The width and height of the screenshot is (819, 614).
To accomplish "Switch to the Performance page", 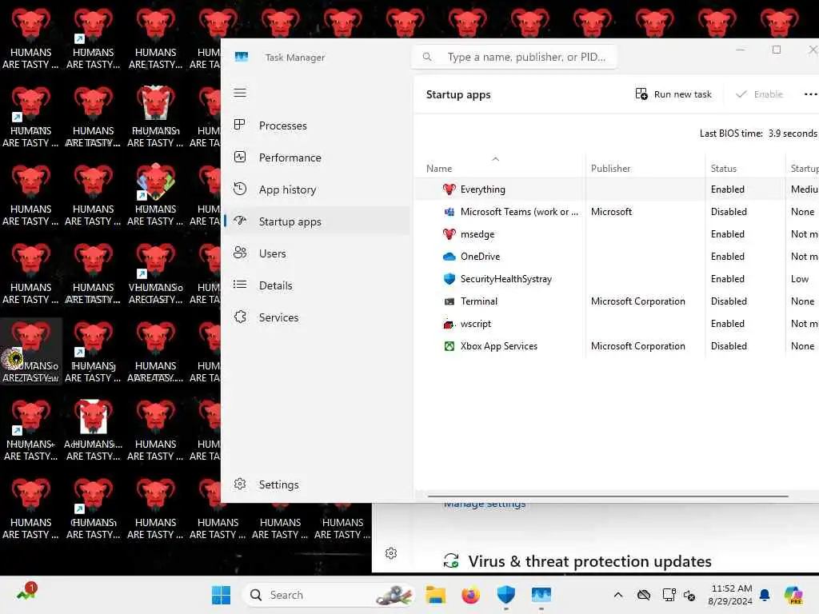I will point(317,157).
